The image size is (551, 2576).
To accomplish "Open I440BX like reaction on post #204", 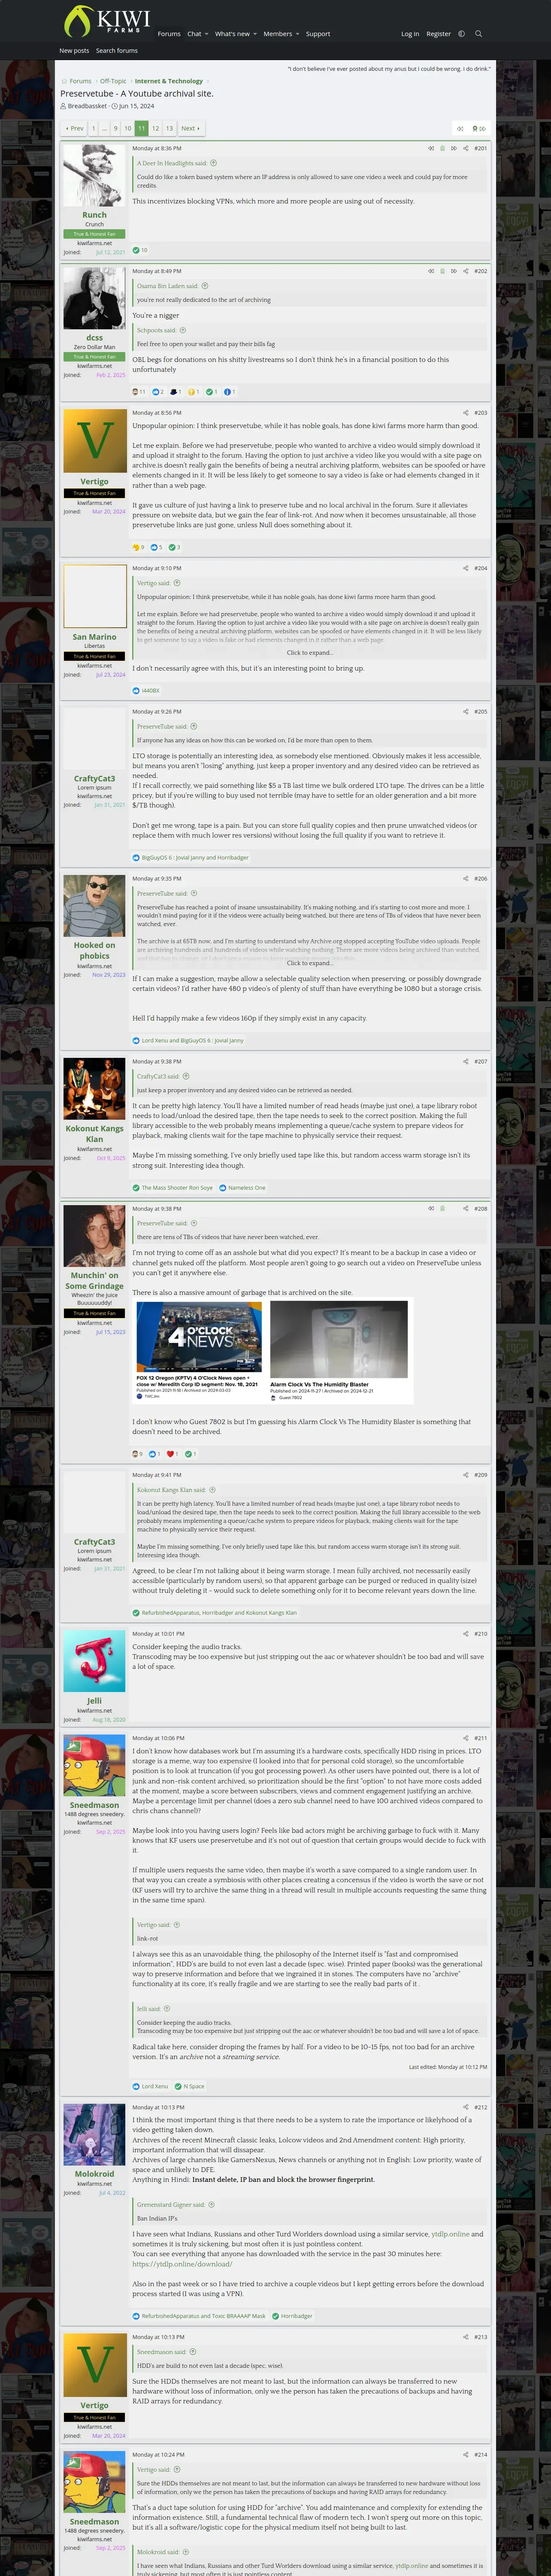I will [x=150, y=690].
